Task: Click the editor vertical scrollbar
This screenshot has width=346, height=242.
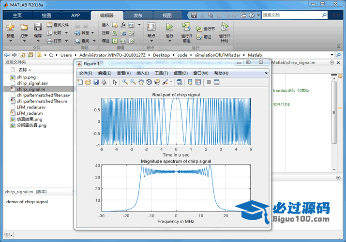Action: coord(334,112)
